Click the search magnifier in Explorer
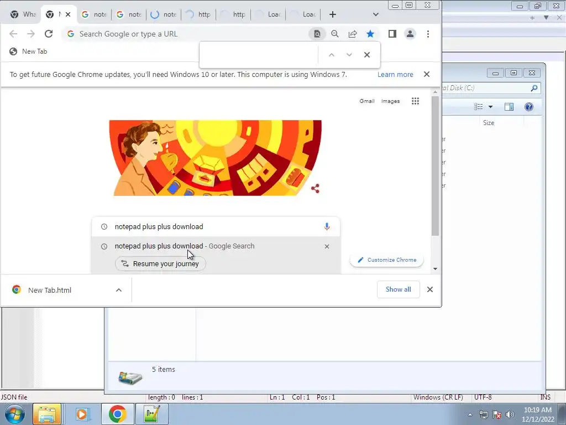This screenshot has height=425, width=566. coord(534,88)
